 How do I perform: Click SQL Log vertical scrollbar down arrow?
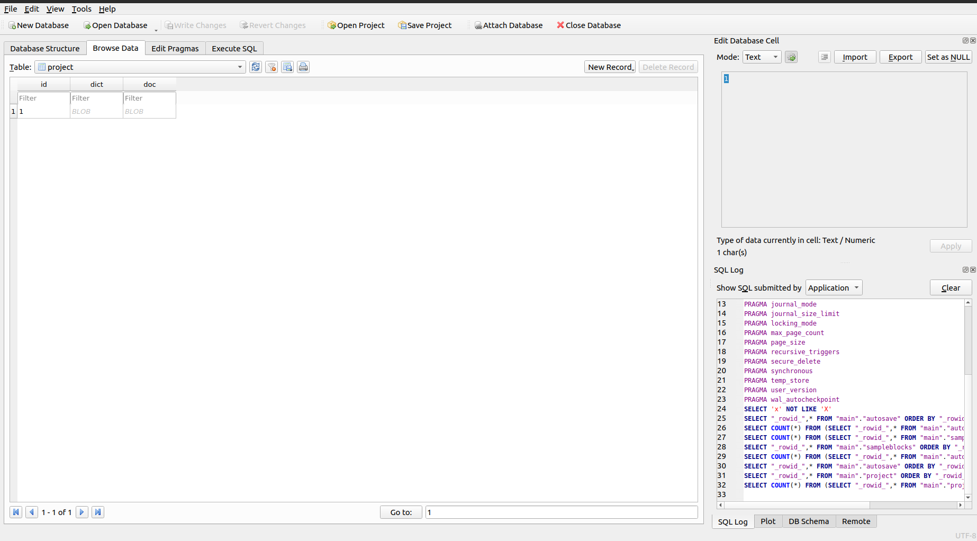pos(968,498)
